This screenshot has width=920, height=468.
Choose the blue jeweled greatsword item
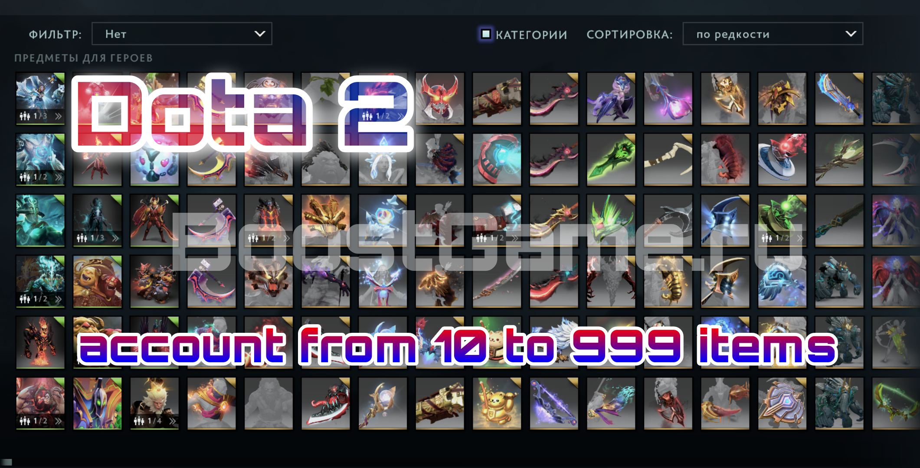(x=839, y=98)
